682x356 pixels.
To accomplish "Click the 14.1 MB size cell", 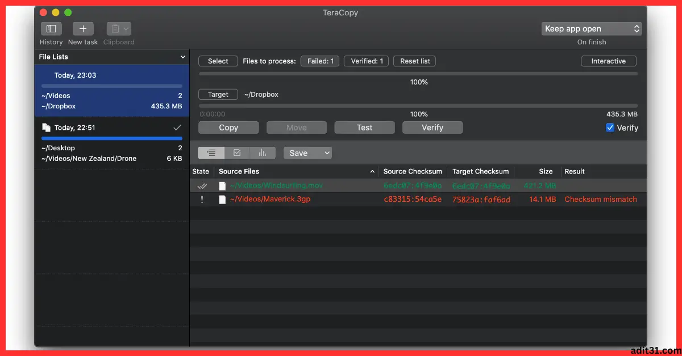I will coord(543,200).
